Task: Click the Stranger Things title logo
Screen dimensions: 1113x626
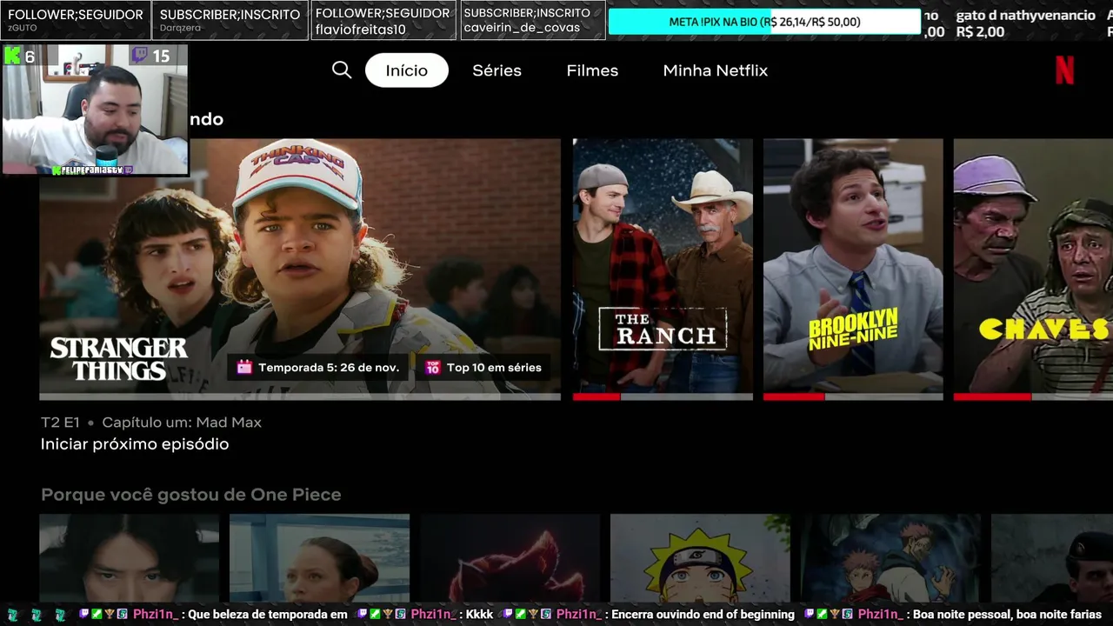Action: 118,359
